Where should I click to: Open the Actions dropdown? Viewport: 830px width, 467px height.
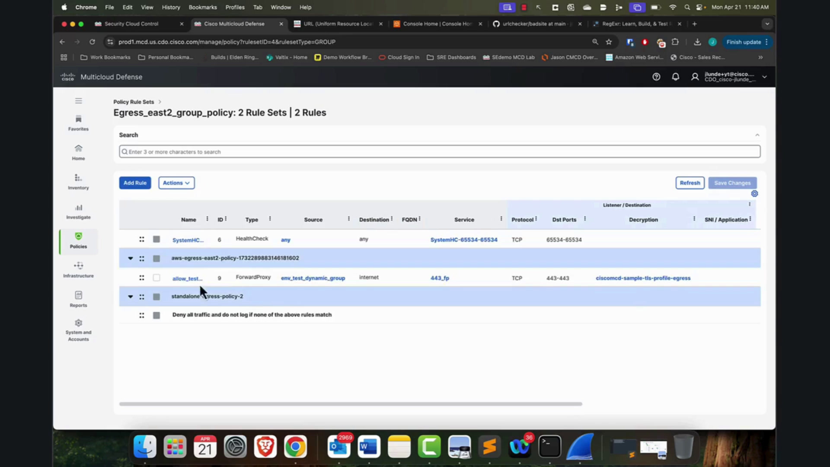pos(176,183)
